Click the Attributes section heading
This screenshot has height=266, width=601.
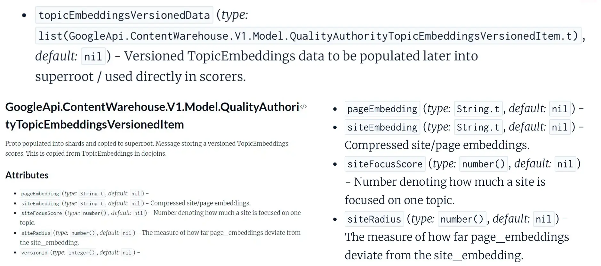tap(27, 175)
